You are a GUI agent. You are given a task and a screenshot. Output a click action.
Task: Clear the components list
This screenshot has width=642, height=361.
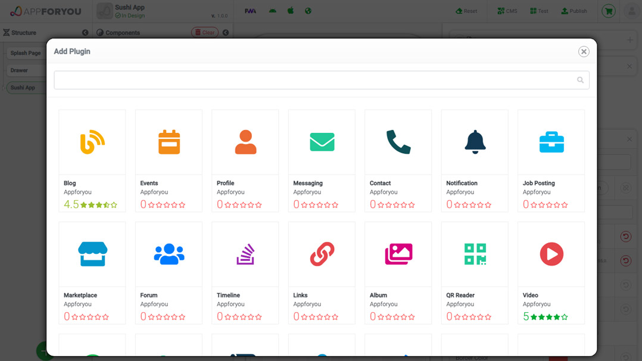pyautogui.click(x=205, y=32)
